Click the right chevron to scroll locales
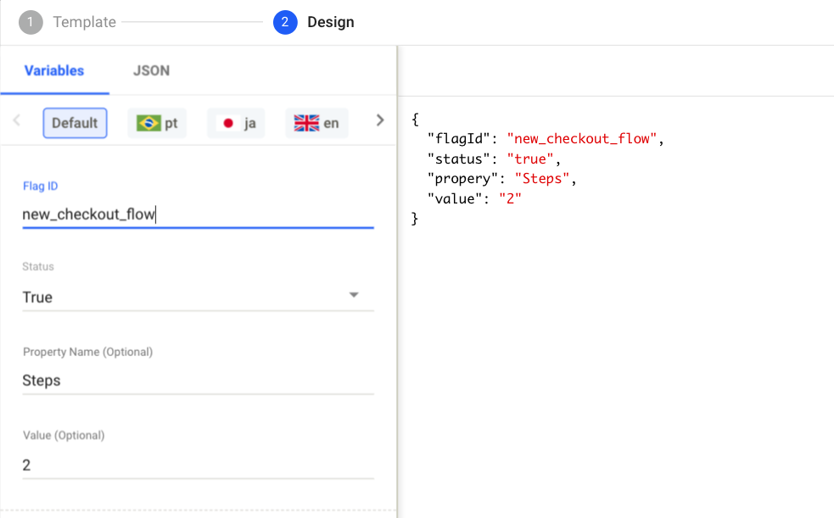The image size is (834, 518). 378,120
